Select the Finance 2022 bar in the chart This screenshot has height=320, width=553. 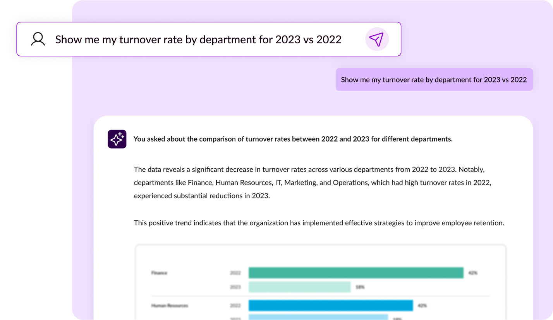click(356, 273)
